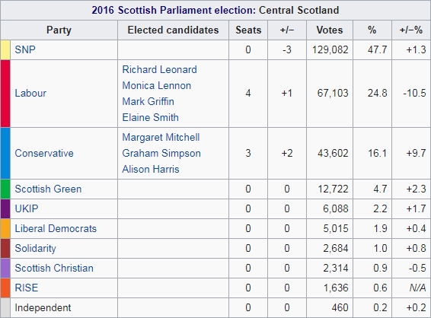Open Mark Griffin's page
This screenshot has height=318, width=431.
[148, 101]
